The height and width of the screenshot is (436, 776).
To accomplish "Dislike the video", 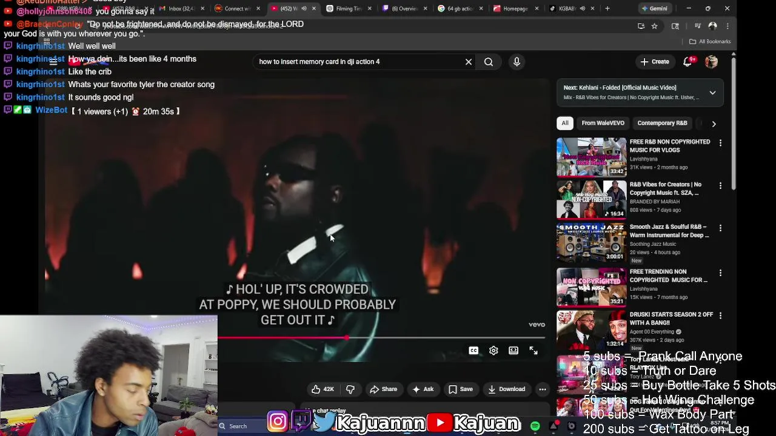I will pos(350,389).
